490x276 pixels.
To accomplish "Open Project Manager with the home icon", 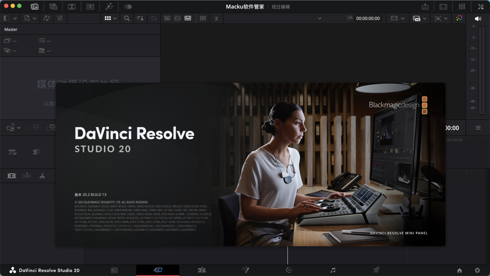I will tap(459, 271).
